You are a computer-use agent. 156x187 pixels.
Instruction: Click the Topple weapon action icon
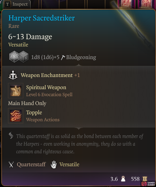[x=16, y=116]
